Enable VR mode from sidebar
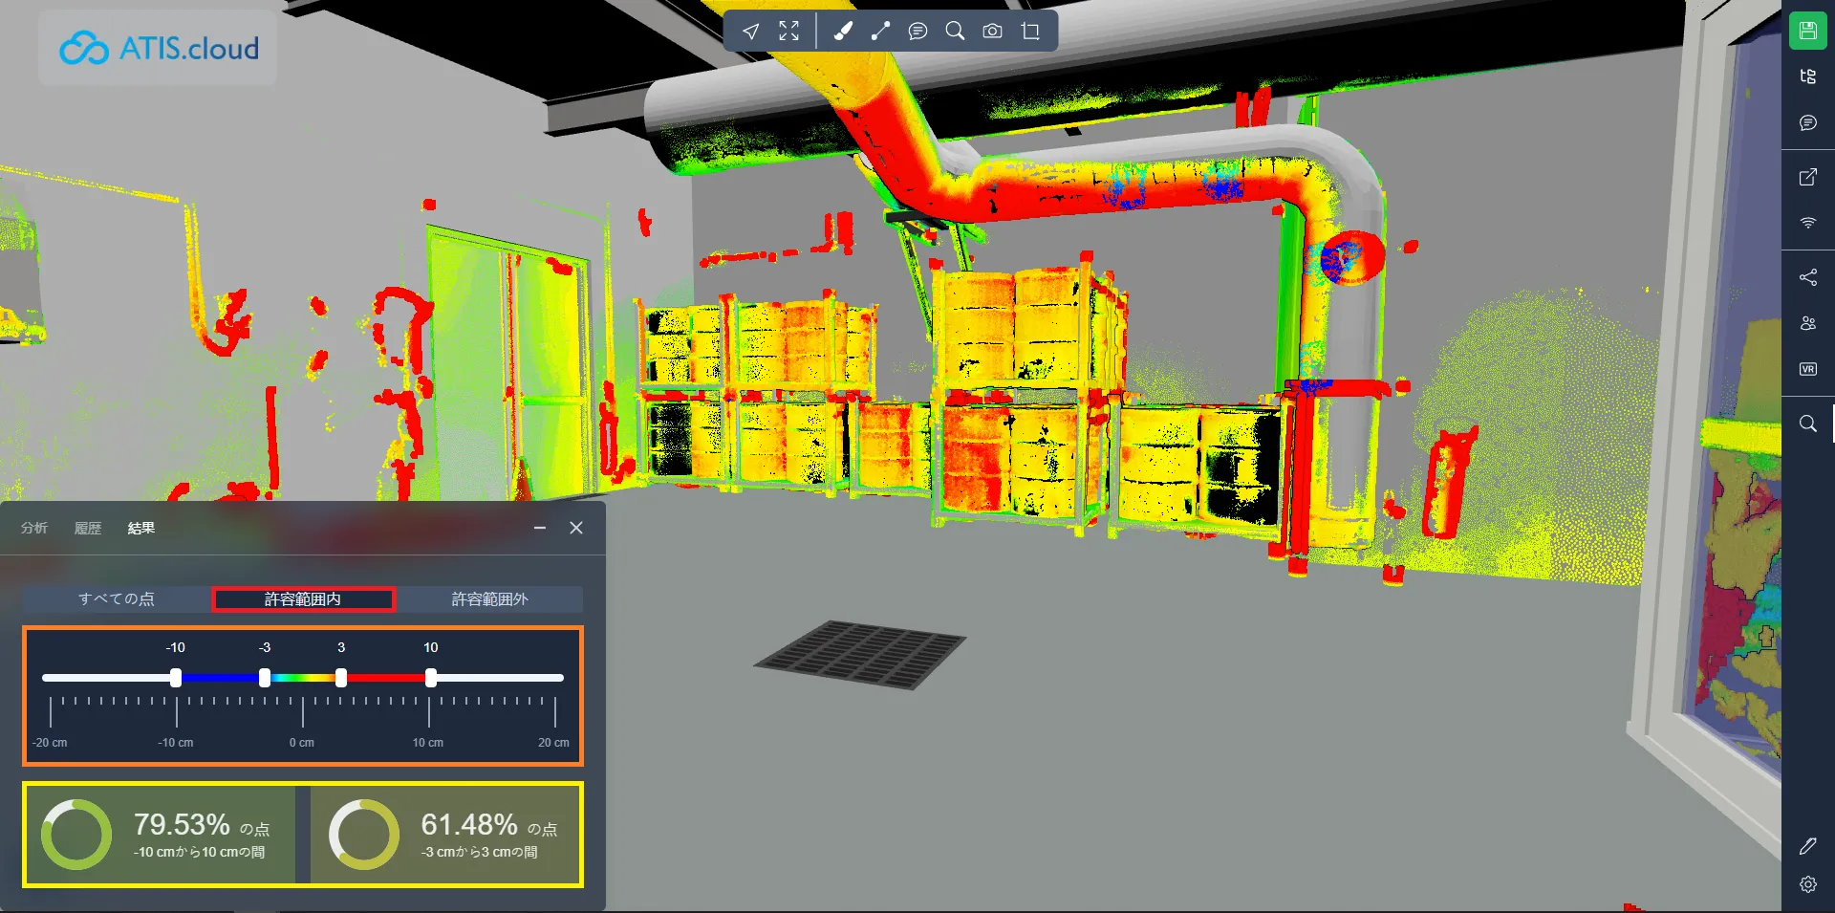 (1807, 369)
